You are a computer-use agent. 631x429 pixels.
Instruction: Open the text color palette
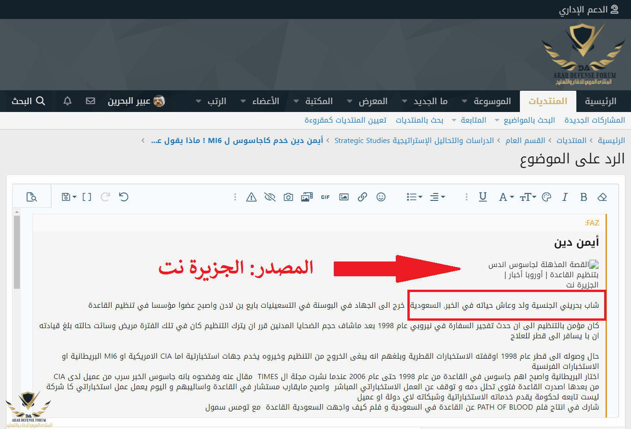coord(546,197)
